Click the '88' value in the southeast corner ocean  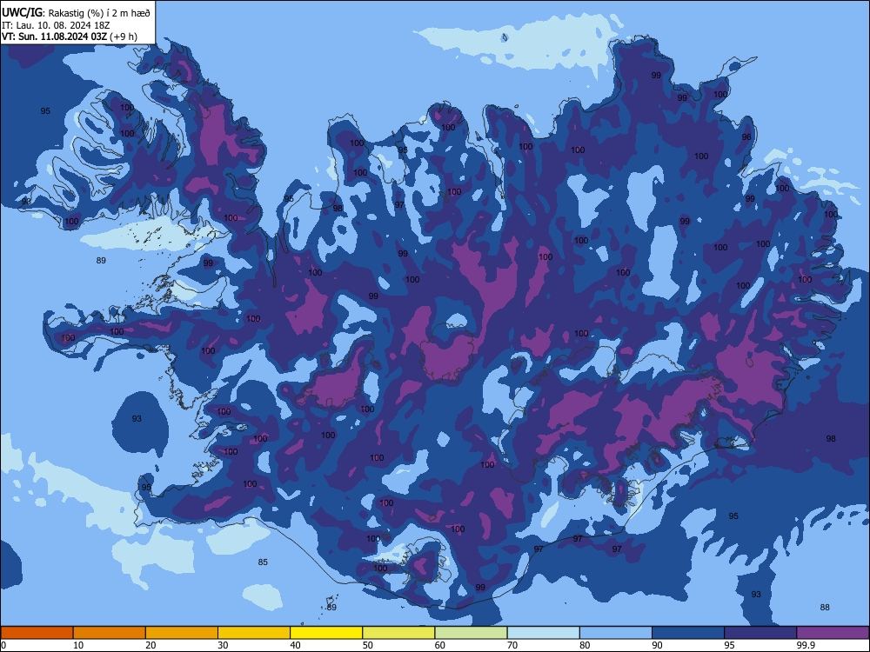tap(825, 608)
